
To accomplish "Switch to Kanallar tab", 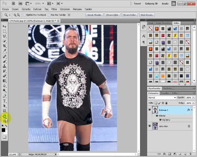I will (165, 93).
